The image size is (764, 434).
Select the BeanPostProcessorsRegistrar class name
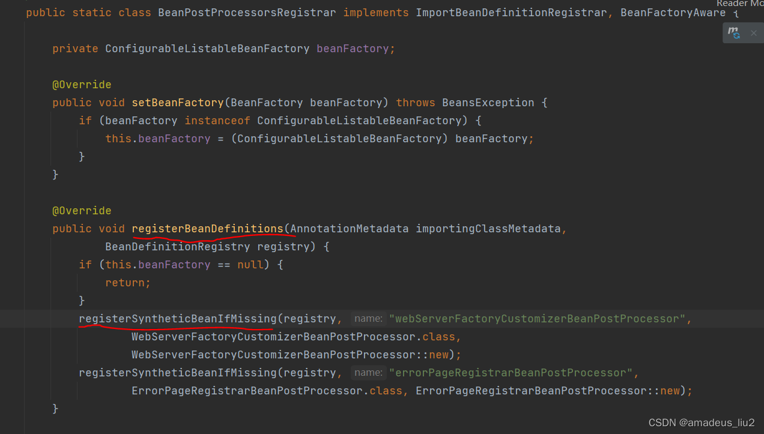[x=247, y=13]
